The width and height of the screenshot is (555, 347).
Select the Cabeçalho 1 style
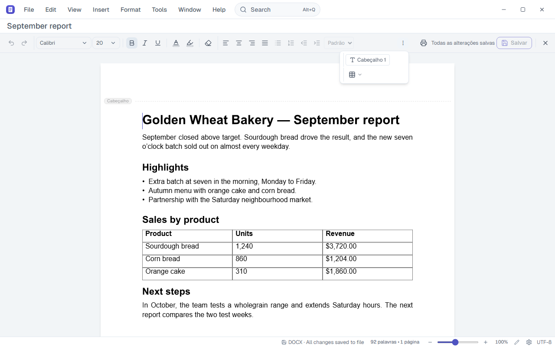[368, 60]
